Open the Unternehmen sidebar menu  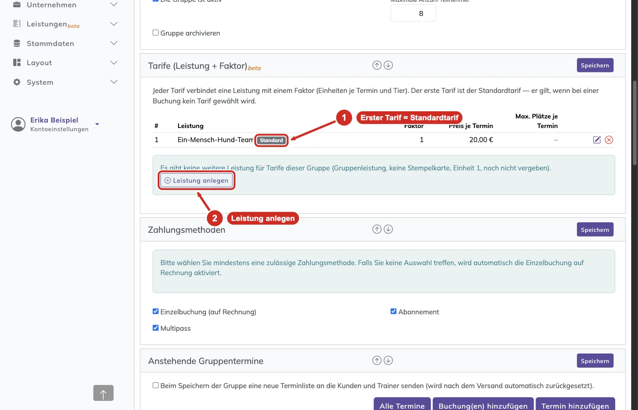coord(66,5)
